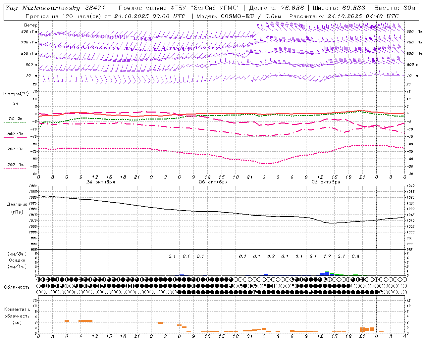Click the forecast start time 24.10.2025 00:00 UTC
The width and height of the screenshot is (424, 339).
pyautogui.click(x=150, y=16)
